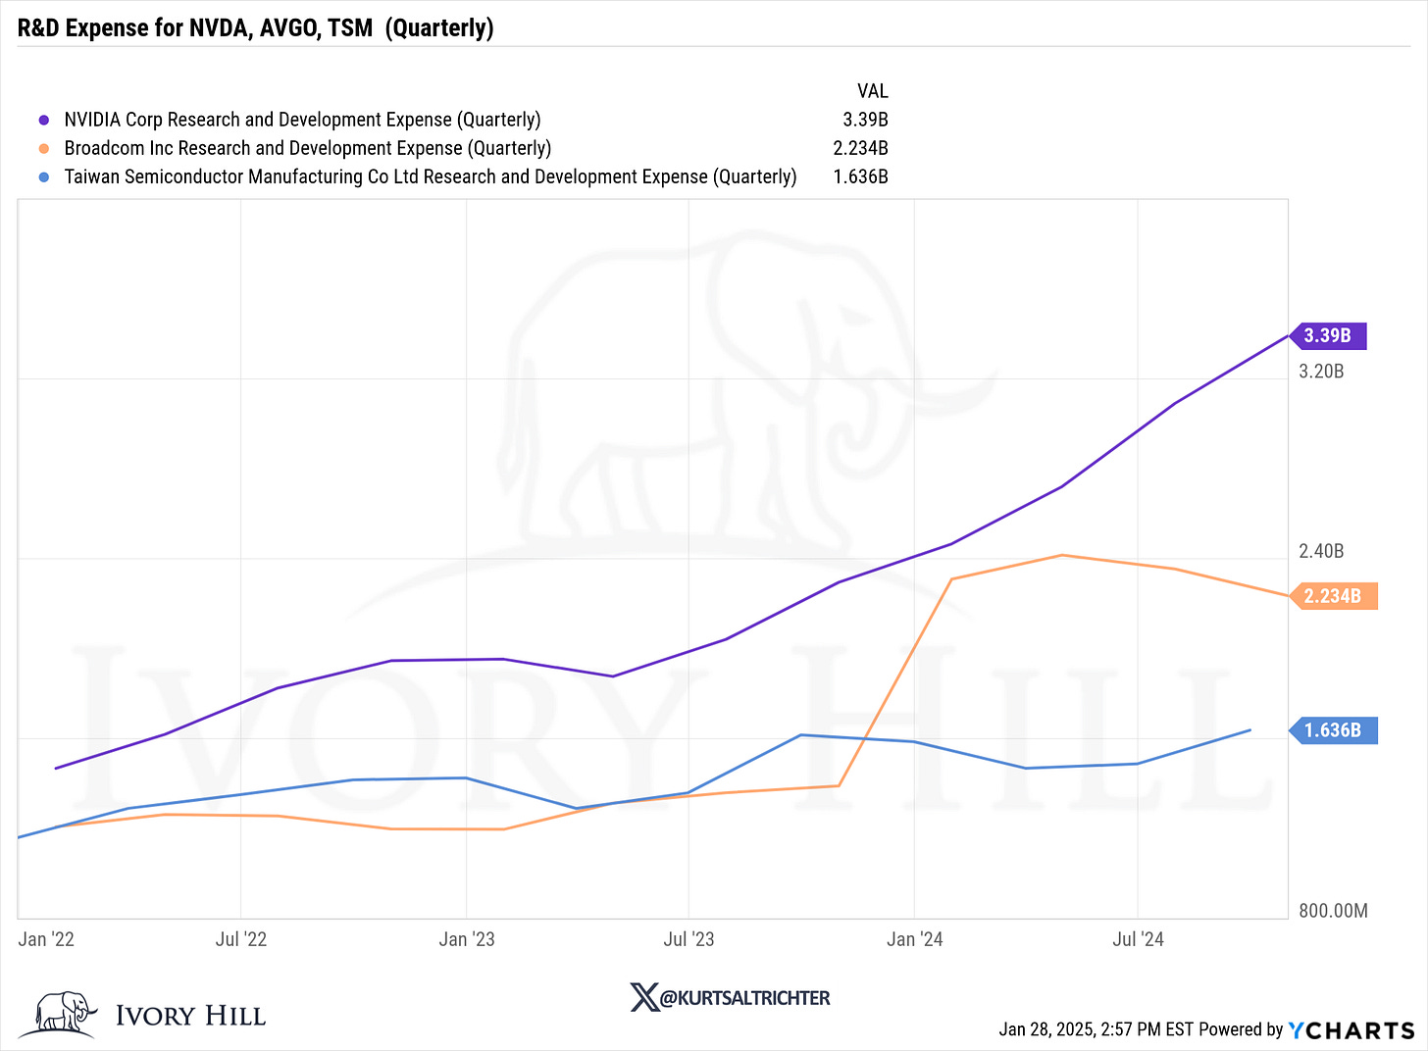This screenshot has height=1051, width=1428.
Task: Click the Jan '22 x-axis label
Action: (x=46, y=939)
